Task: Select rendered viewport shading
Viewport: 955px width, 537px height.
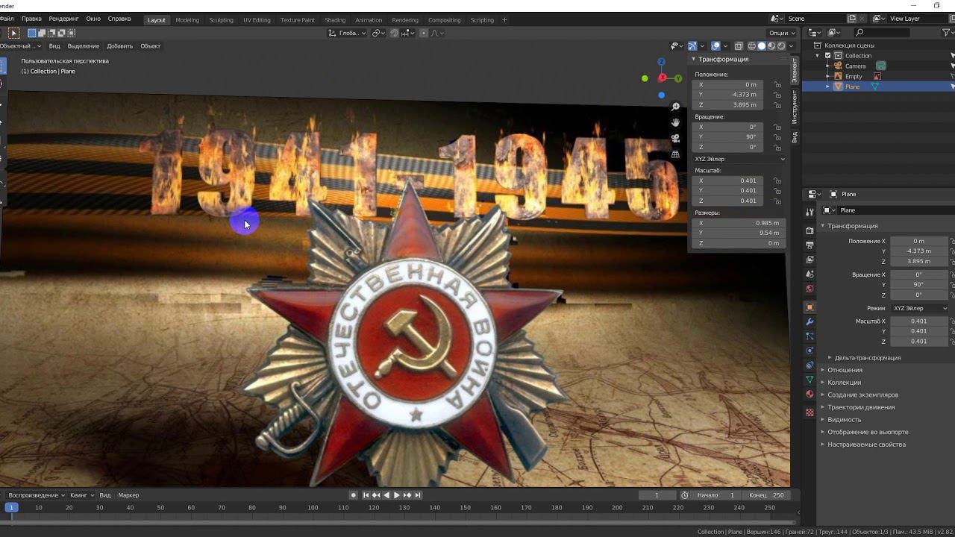Action: [781, 46]
